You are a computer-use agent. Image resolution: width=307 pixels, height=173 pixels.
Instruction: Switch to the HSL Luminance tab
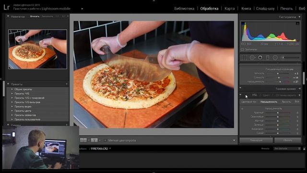tap(286, 102)
